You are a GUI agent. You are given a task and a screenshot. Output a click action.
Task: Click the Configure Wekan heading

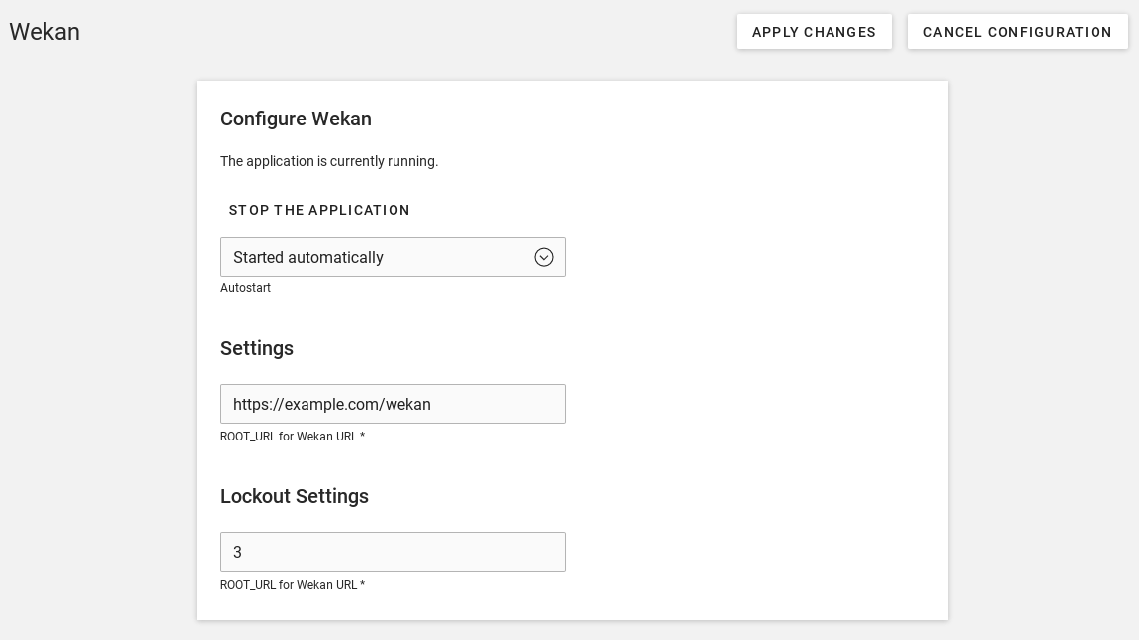point(296,119)
